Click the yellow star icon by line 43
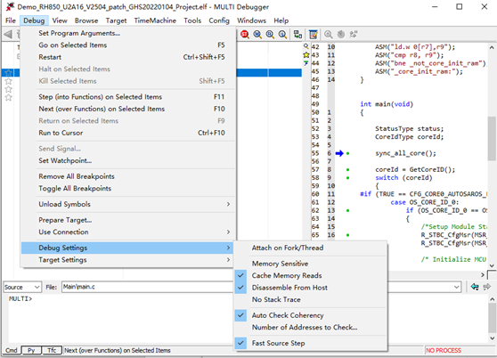The image size is (497, 358). 306,55
